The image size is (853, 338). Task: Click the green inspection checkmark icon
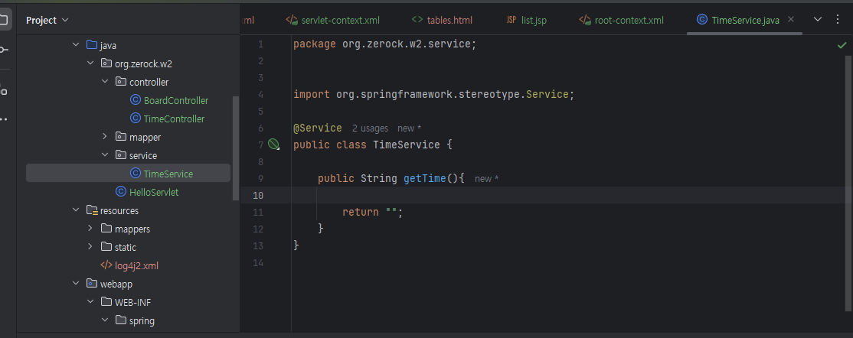[842, 45]
